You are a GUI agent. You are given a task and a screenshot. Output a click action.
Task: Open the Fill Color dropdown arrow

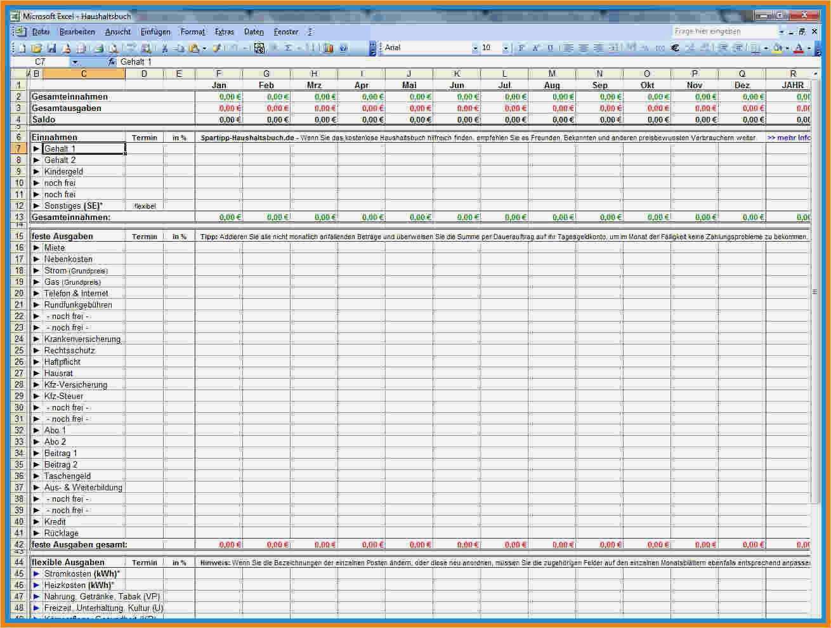click(x=787, y=48)
